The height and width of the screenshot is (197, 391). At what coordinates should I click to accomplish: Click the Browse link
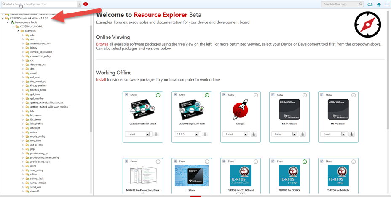point(102,44)
